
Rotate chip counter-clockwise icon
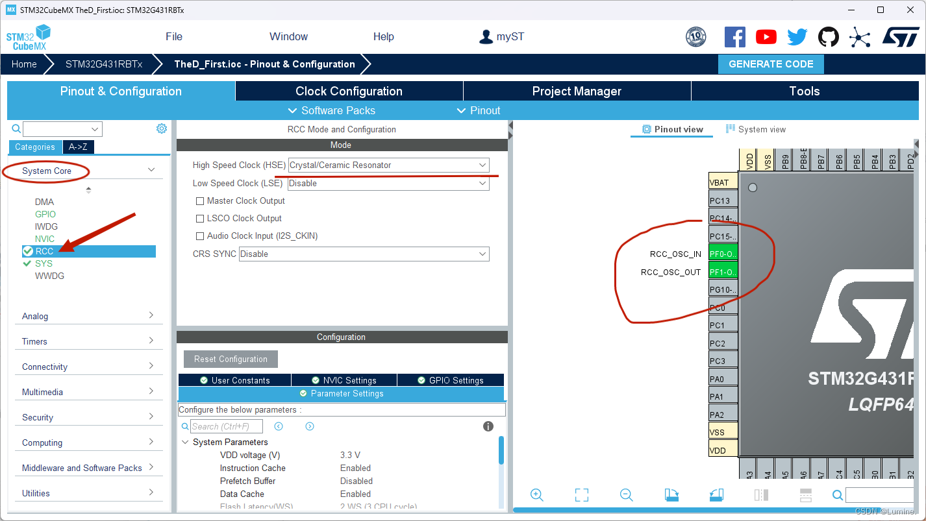pyautogui.click(x=716, y=495)
